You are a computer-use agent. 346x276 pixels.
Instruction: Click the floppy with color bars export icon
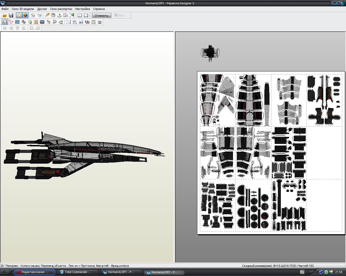(87, 22)
